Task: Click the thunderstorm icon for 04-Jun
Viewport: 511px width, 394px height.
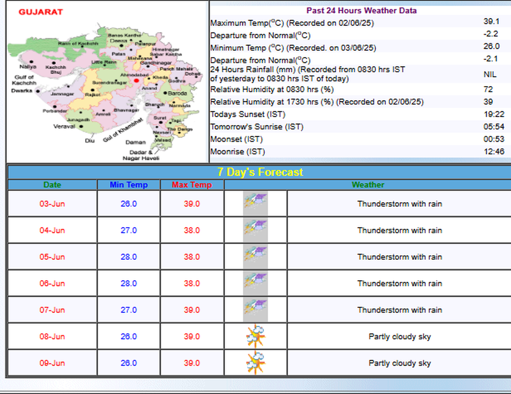Action: 255,230
